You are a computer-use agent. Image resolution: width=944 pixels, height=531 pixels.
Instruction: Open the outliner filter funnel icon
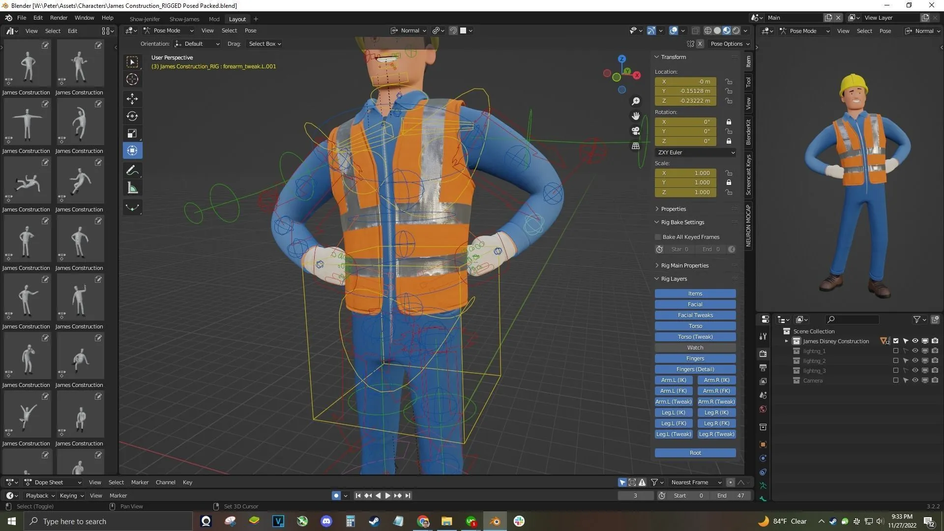917,320
